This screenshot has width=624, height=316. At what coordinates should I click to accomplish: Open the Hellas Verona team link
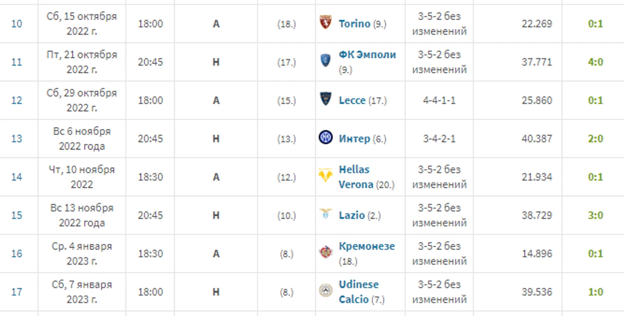point(356,177)
